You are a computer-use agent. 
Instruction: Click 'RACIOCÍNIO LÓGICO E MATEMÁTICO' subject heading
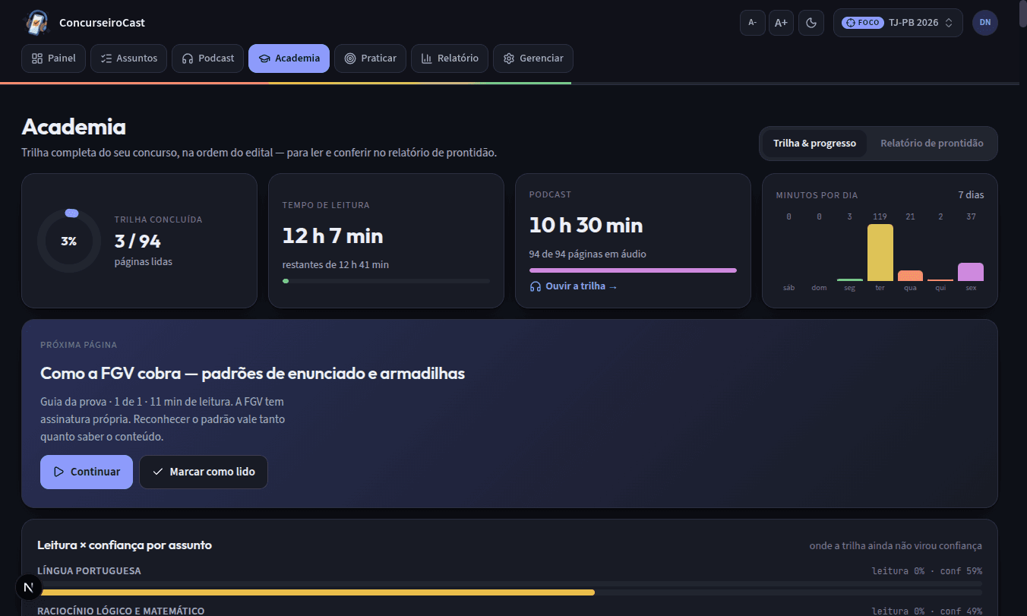121,611
